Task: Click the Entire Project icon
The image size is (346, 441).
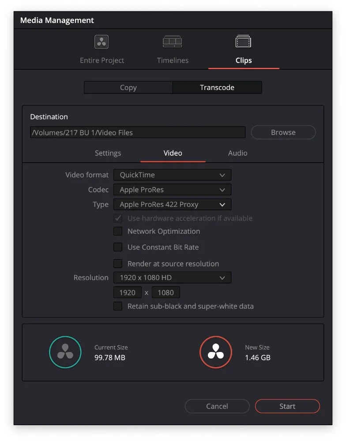Action: point(102,42)
